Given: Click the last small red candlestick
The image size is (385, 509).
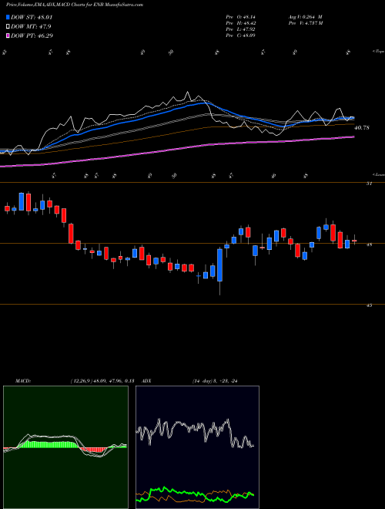Looking at the screenshot, I should pos(354,241).
